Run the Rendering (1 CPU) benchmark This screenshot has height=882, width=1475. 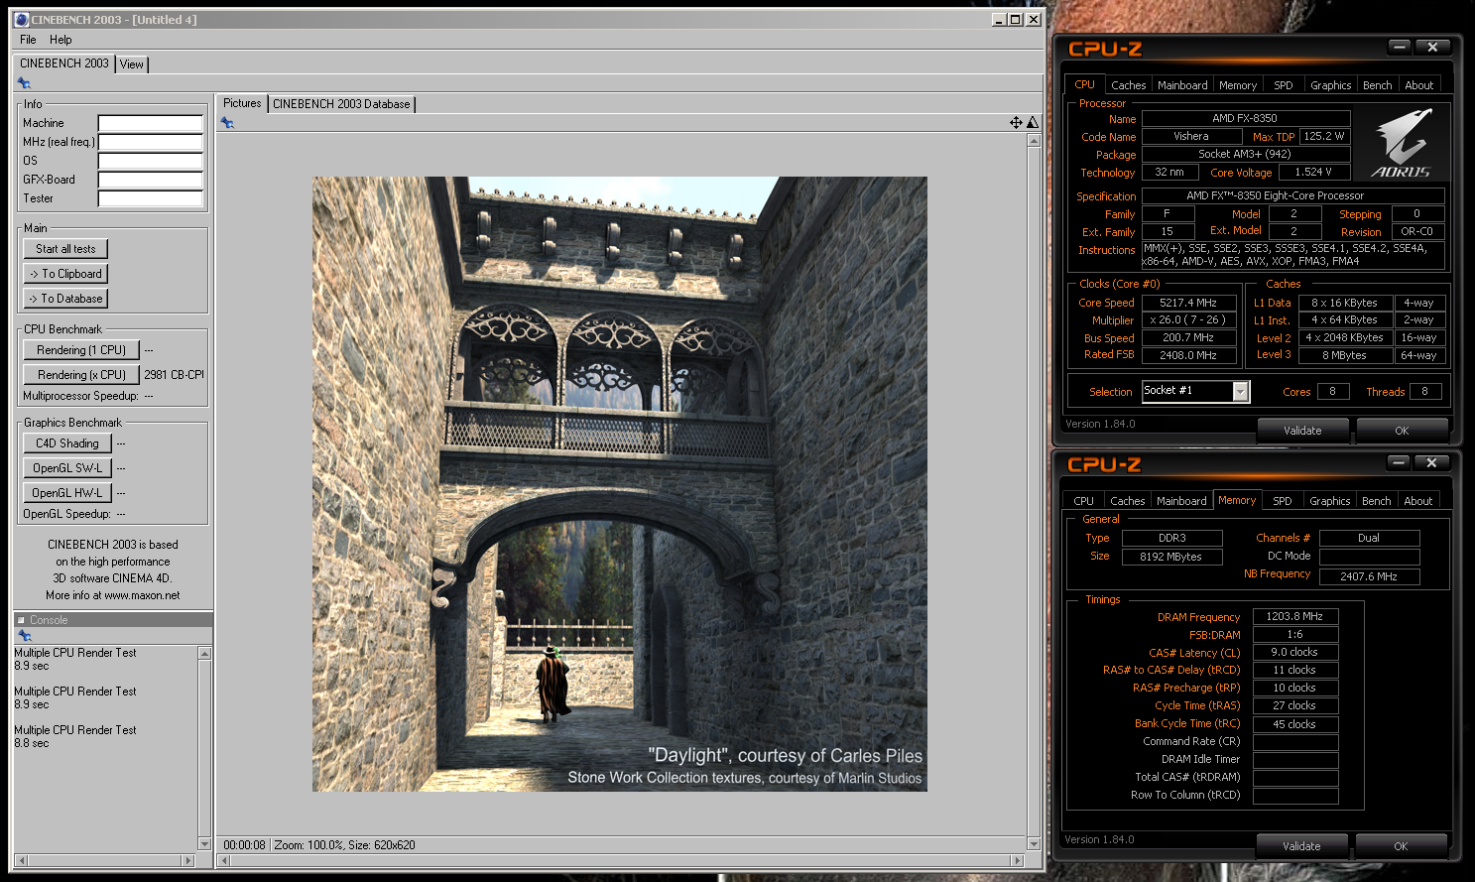(x=81, y=350)
